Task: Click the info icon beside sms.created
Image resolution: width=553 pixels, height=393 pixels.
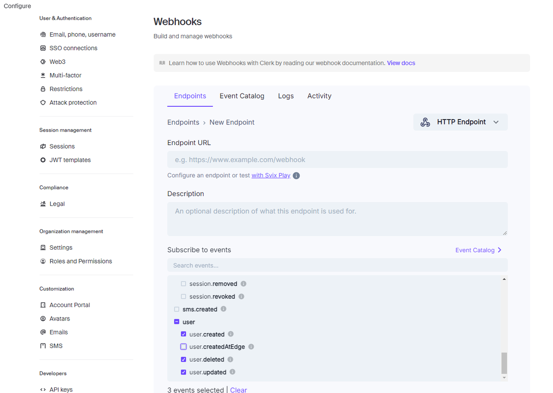Action: pyautogui.click(x=223, y=309)
